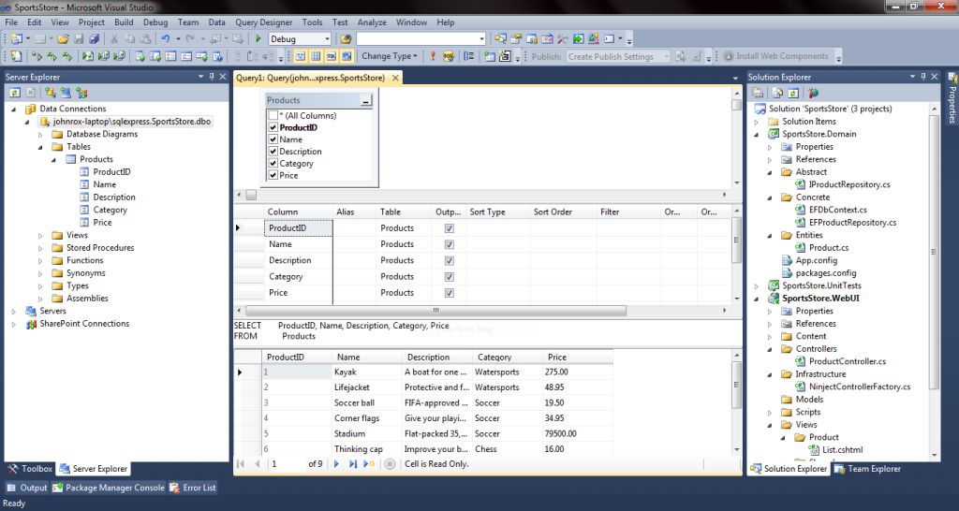Show the Criteria pane grid icon
Screen dimensions: 959x511
pyautogui.click(x=316, y=56)
